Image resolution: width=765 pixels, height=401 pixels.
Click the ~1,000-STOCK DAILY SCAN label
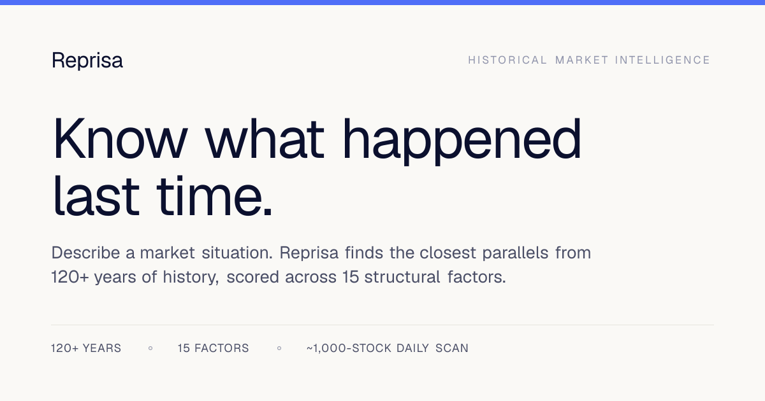388,348
